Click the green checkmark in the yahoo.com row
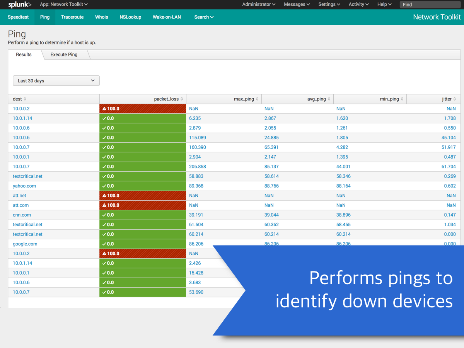 point(104,186)
